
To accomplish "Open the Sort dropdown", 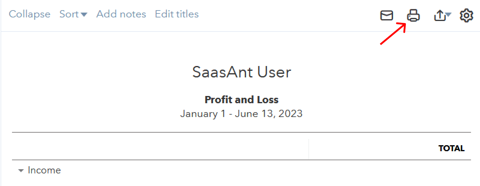I will [x=73, y=14].
